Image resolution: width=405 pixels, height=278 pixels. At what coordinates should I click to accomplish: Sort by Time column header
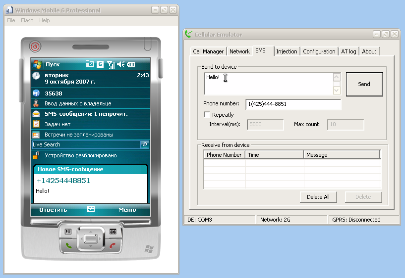(x=274, y=155)
